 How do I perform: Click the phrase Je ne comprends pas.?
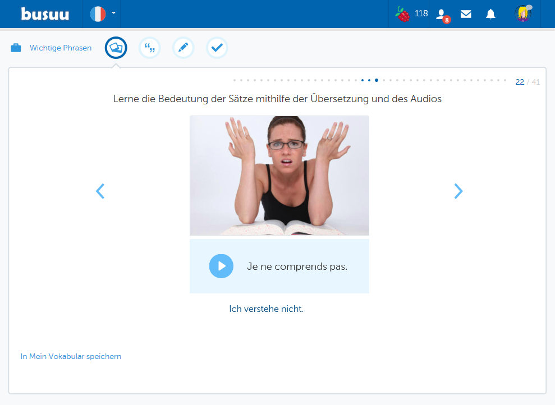coord(297,266)
